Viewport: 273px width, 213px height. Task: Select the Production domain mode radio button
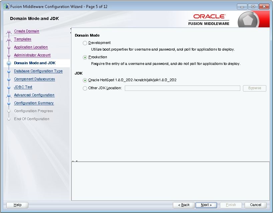[x=85, y=57]
